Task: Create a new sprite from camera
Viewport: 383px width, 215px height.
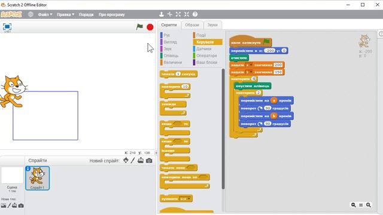Action: pos(149,161)
